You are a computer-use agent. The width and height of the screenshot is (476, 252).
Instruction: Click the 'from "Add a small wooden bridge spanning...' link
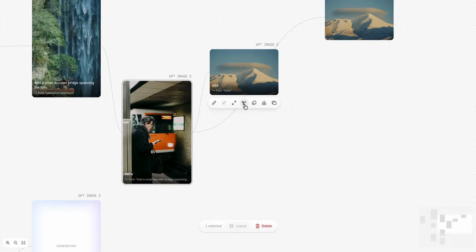pos(157,179)
